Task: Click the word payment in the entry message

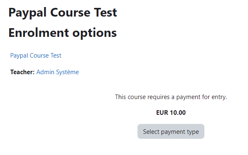Action: tap(188, 97)
